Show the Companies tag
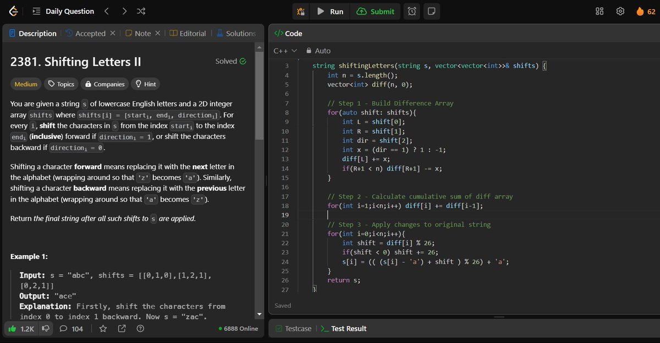 (x=103, y=84)
